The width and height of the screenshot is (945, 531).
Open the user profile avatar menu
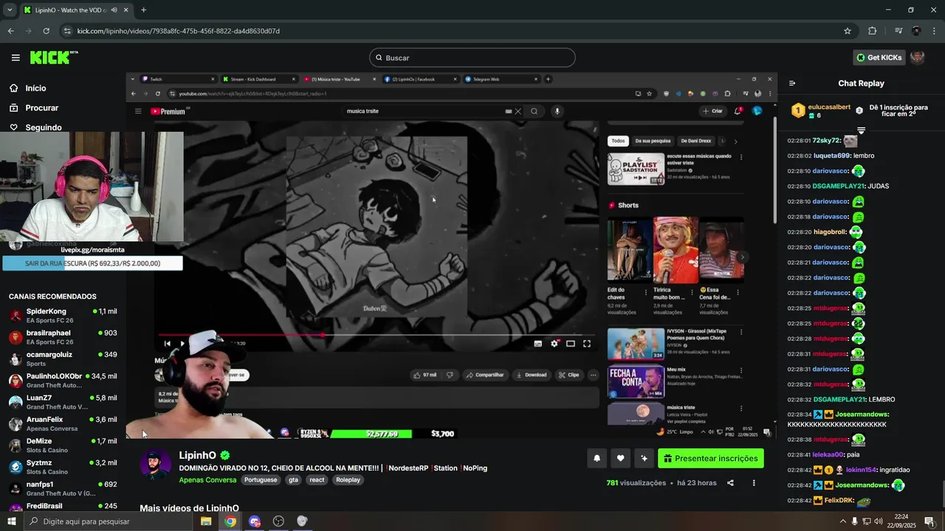917,58
